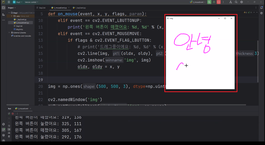This screenshot has height=145, width=265.
Task: Open Structure tool window icon
Action: pyautogui.click(x=3, y=15)
